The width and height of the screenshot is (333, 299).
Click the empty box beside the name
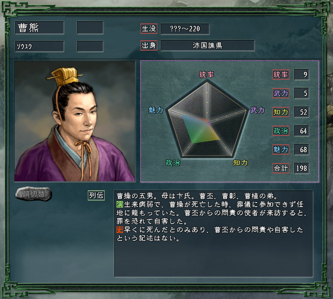[90, 28]
